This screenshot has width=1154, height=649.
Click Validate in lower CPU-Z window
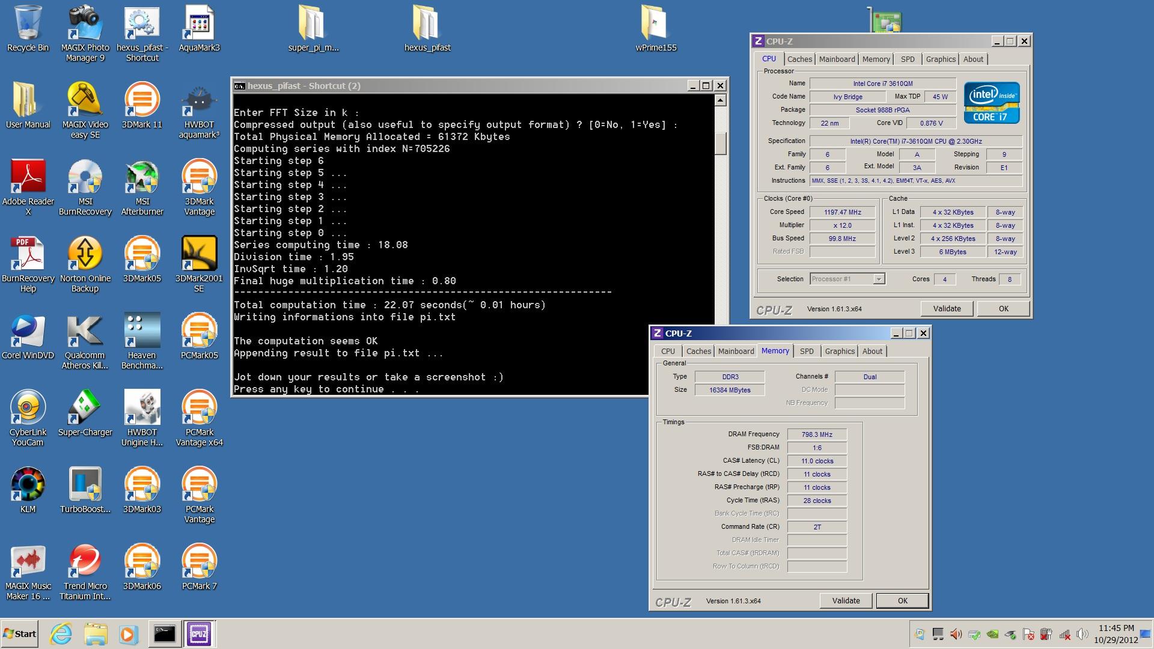(x=846, y=600)
